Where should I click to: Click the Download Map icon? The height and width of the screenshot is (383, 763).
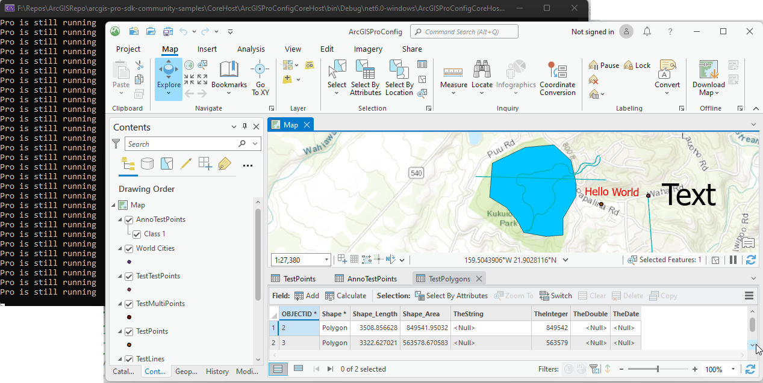click(x=708, y=71)
